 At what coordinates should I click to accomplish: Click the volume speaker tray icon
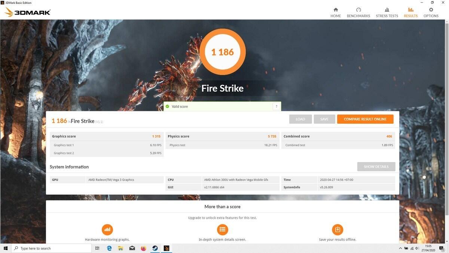coord(417,248)
